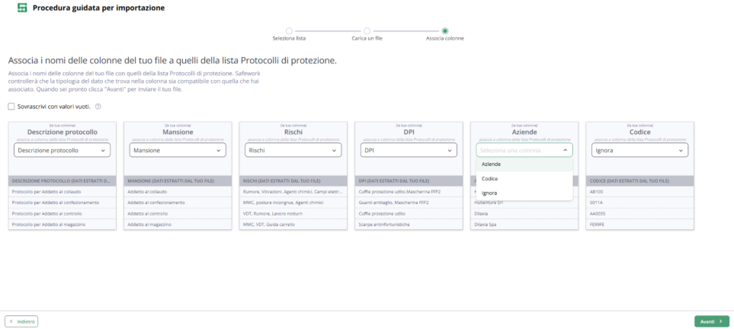Select the Associa colonne step circle
Viewport: 734px width, 329px height.
[x=444, y=31]
